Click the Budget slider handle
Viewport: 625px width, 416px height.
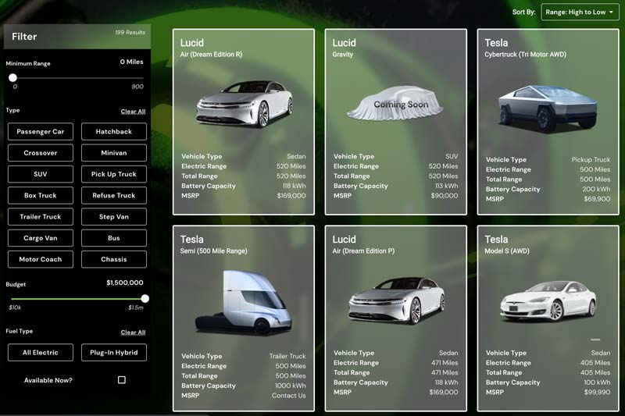point(145,299)
